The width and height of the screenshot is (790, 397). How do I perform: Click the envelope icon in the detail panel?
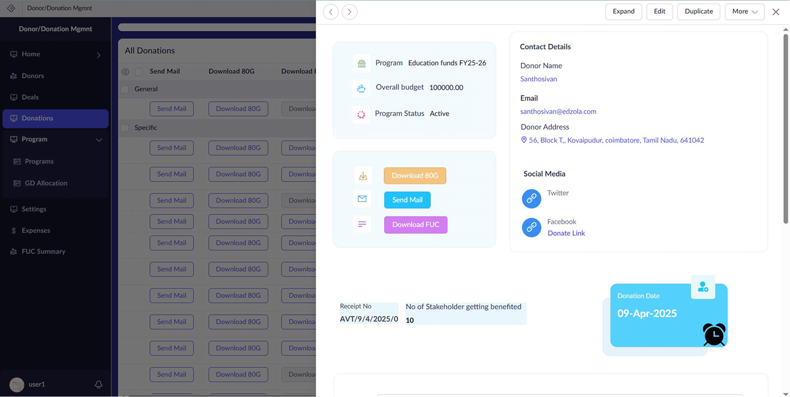pos(362,199)
